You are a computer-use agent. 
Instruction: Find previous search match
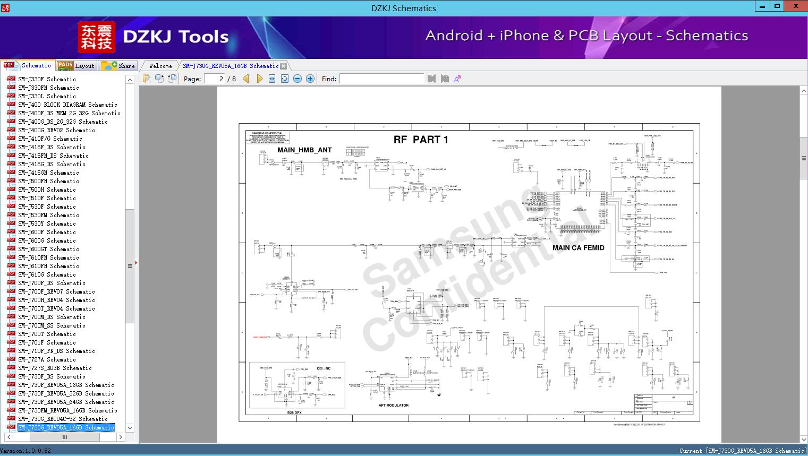pyautogui.click(x=431, y=79)
